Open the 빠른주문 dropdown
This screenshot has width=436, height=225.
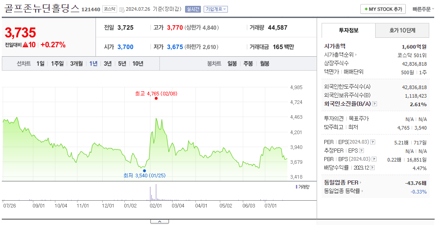pyautogui.click(x=423, y=9)
